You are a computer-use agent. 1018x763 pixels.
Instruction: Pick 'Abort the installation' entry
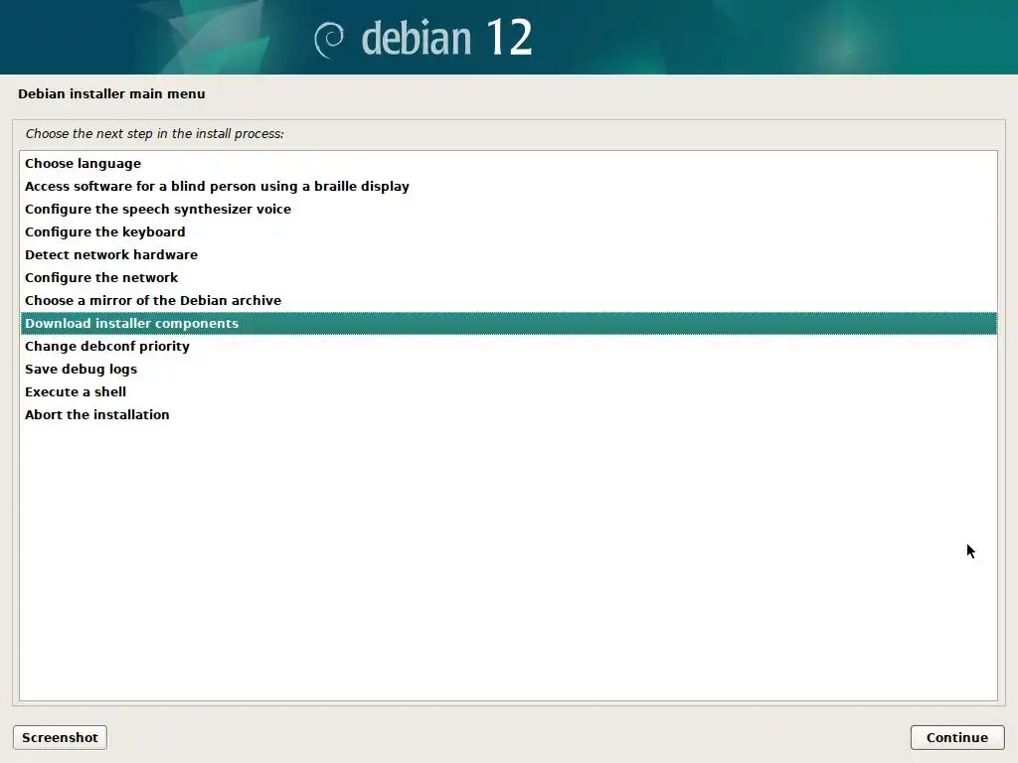coord(508,414)
